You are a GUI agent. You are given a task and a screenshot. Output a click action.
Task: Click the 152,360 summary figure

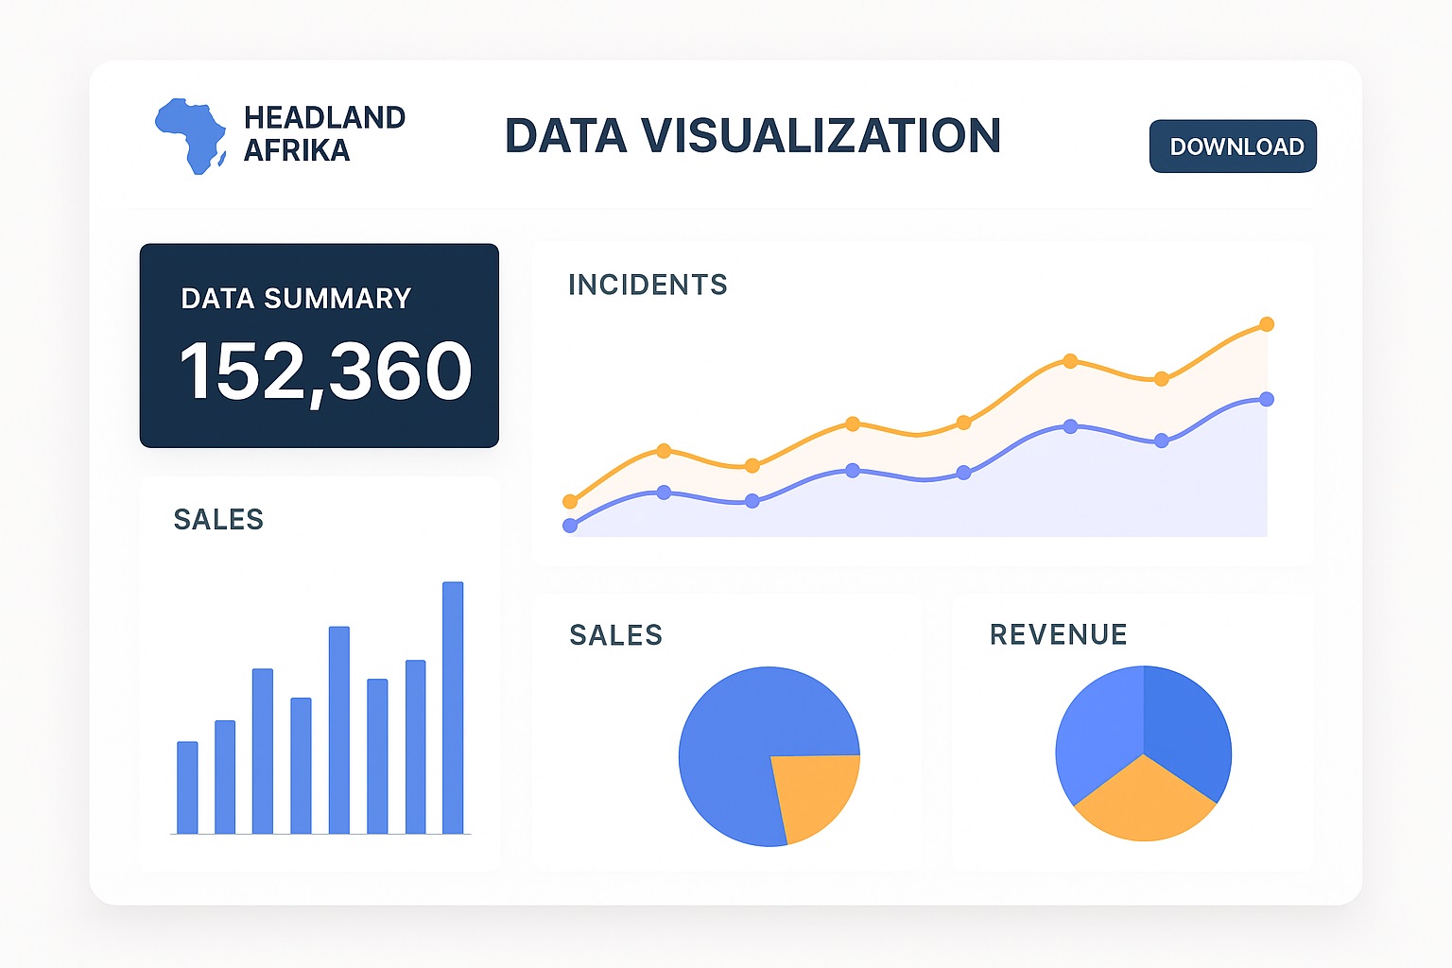[x=325, y=372]
